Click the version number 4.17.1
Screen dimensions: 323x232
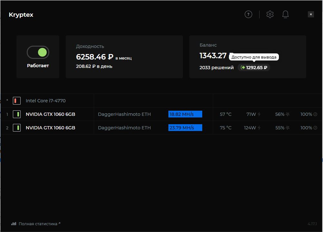click(312, 224)
